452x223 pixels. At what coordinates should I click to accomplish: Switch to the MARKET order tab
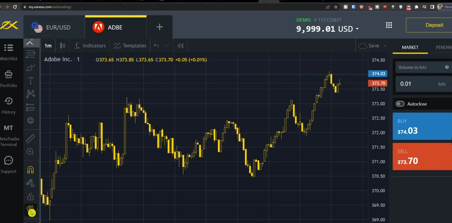pos(410,47)
